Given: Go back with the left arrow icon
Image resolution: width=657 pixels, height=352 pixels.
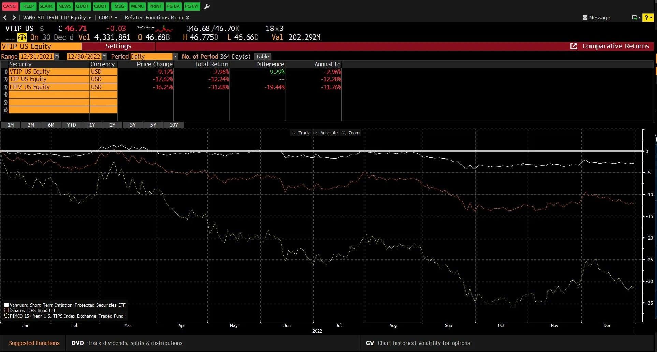Looking at the screenshot, I should point(5,17).
